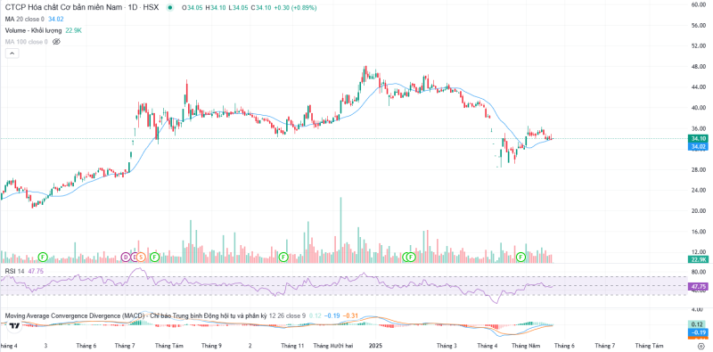Click the F marker just left of Tháng 11

(x=283, y=258)
